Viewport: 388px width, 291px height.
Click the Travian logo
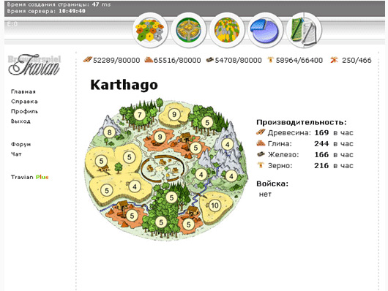click(34, 65)
